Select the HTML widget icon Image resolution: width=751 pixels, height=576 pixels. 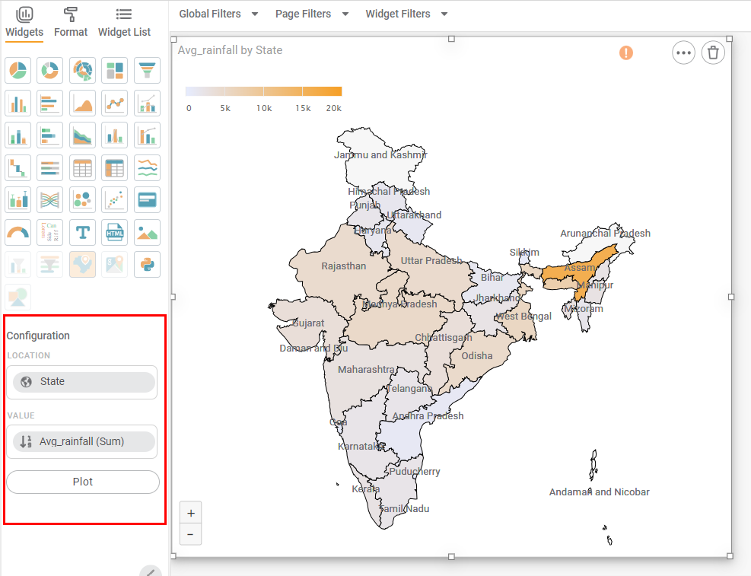tap(115, 232)
